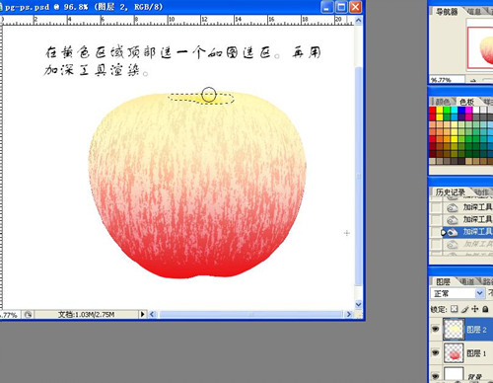Switch to the 通道 tab
Image resolution: width=493 pixels, height=383 pixels.
pos(467,281)
